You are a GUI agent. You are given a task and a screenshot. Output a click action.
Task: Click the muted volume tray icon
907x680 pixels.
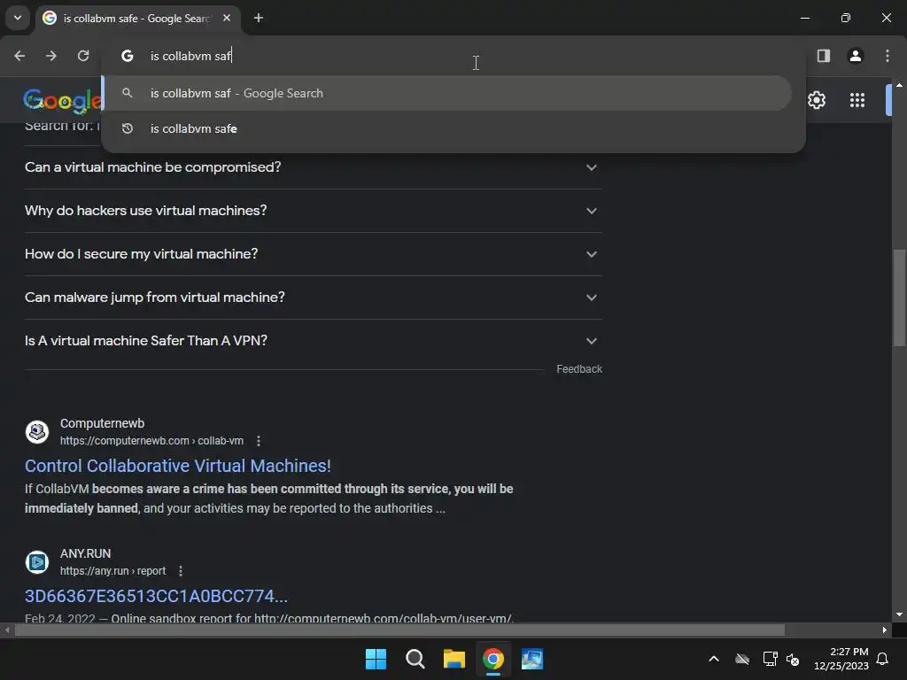(793, 659)
